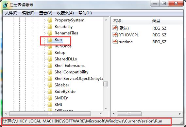Expand the PropertySystem key
The width and height of the screenshot is (186, 127).
44,20
